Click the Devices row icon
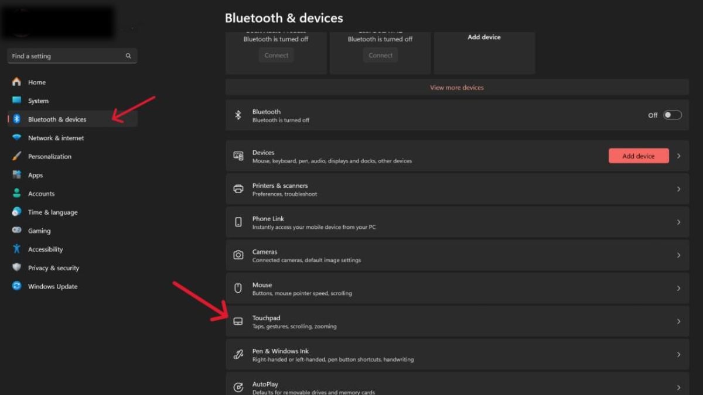The image size is (703, 395). 238,156
